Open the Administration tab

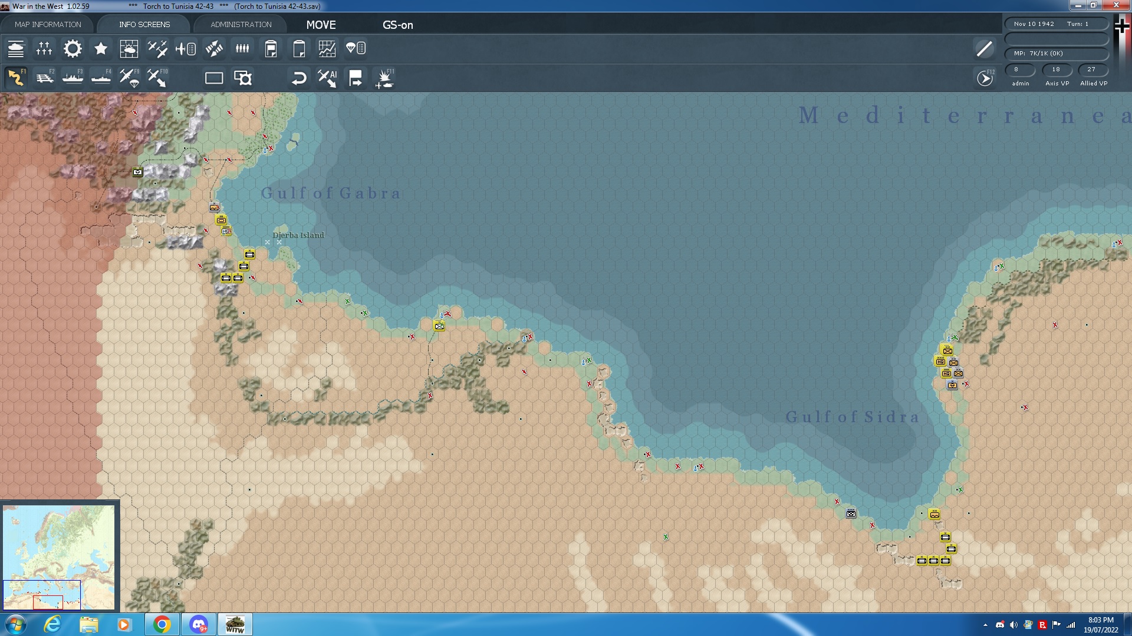click(x=241, y=25)
